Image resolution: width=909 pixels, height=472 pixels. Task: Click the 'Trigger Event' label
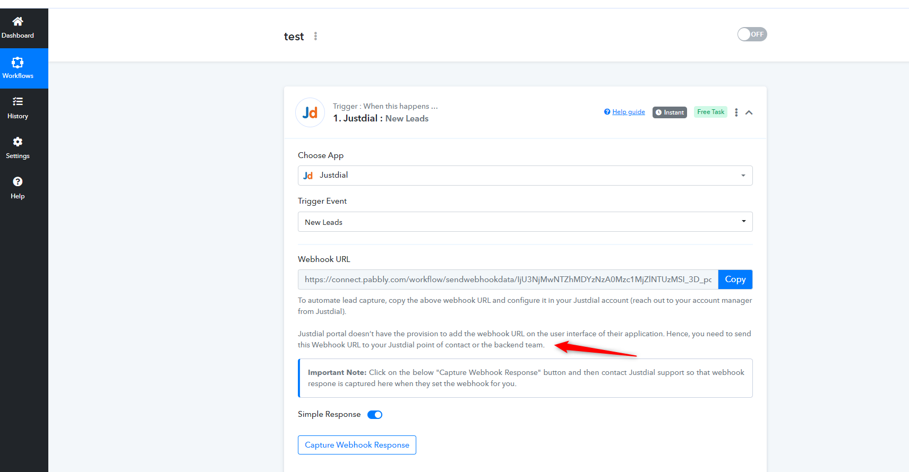pyautogui.click(x=322, y=201)
